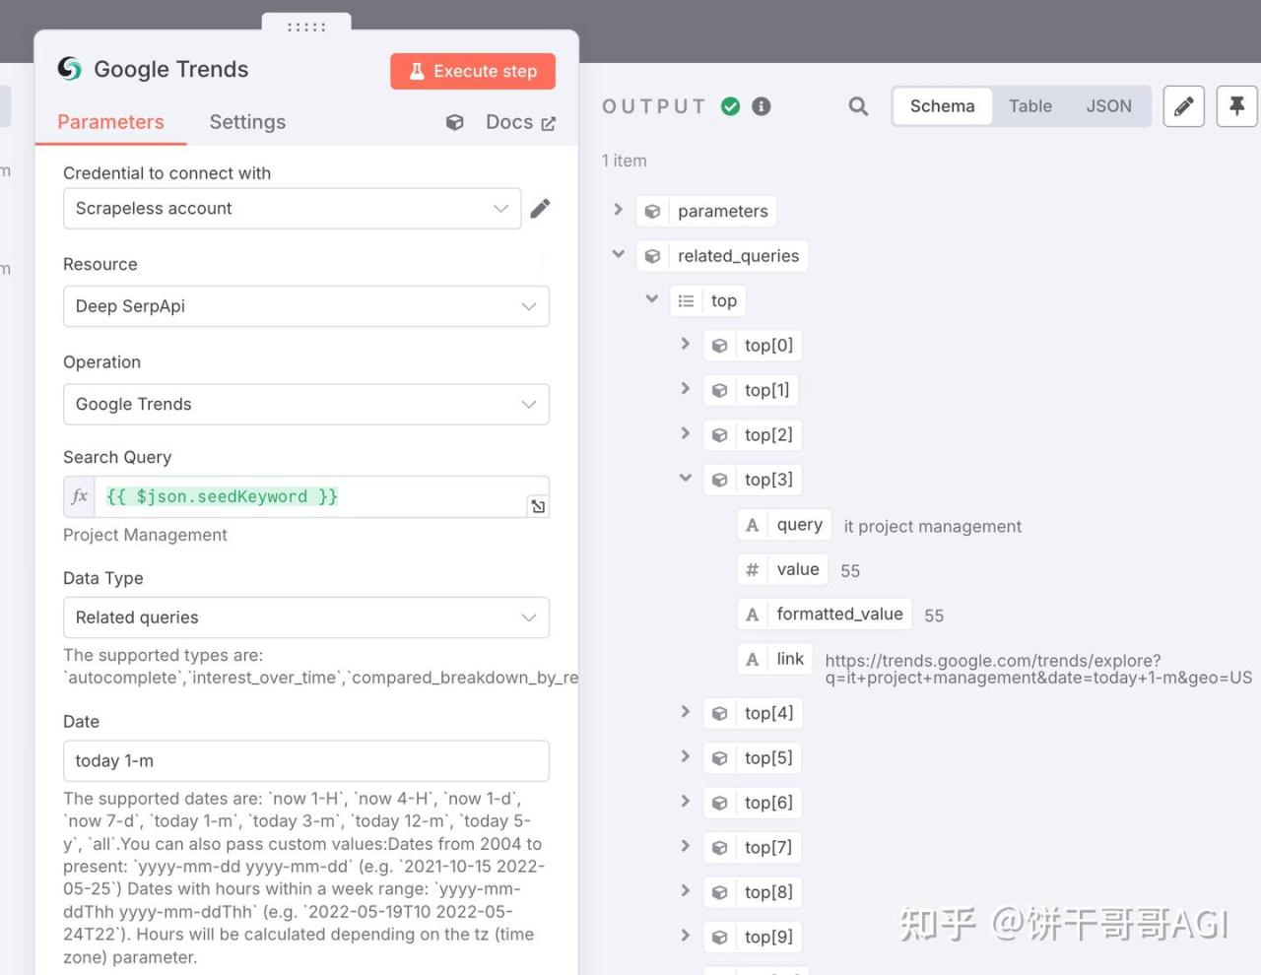The width and height of the screenshot is (1261, 975).
Task: Click the Google Trends node logo icon
Action: [x=69, y=69]
